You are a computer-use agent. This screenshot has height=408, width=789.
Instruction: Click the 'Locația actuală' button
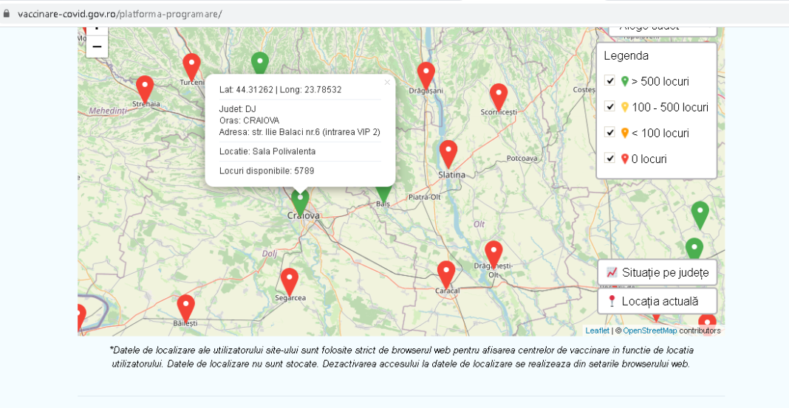(657, 301)
